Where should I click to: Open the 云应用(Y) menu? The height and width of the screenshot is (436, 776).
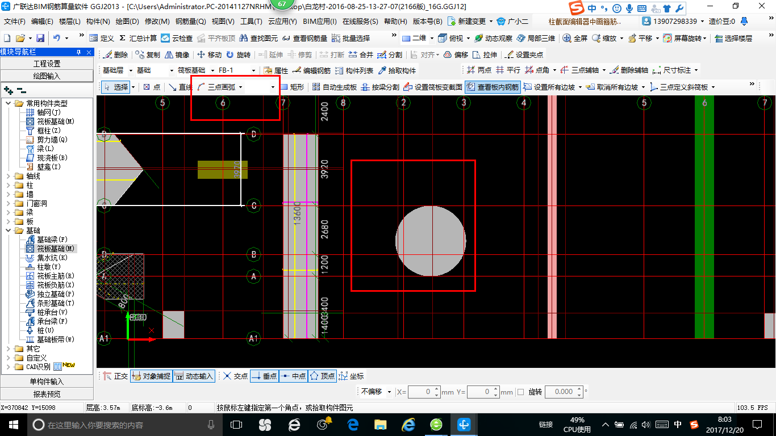pos(282,22)
